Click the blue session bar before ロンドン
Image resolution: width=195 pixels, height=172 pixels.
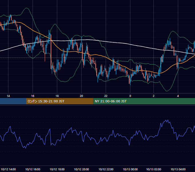coord(13,101)
